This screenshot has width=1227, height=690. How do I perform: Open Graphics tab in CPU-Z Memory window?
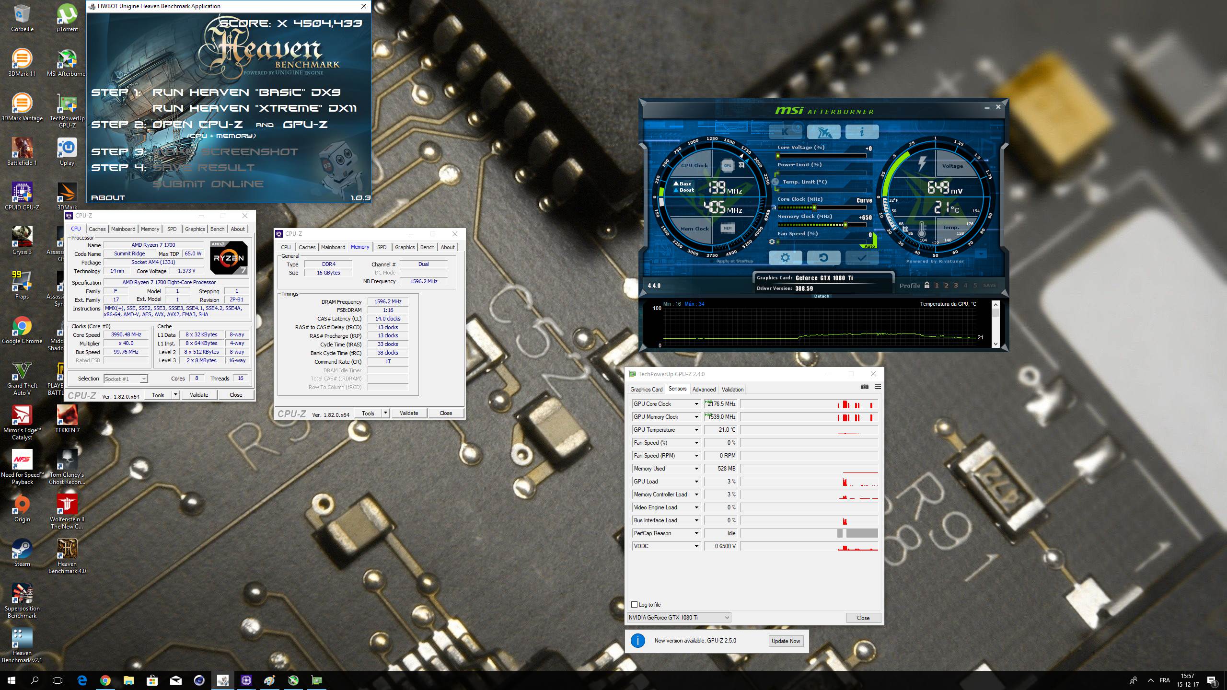click(x=405, y=247)
